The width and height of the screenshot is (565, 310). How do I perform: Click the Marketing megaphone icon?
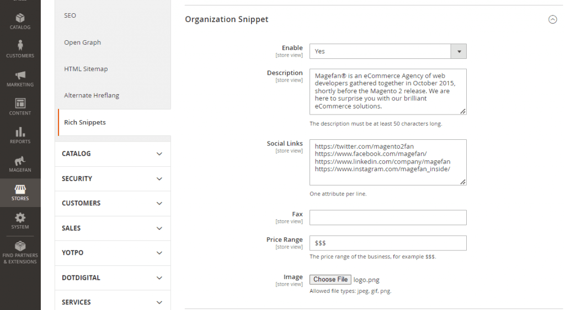pyautogui.click(x=20, y=75)
